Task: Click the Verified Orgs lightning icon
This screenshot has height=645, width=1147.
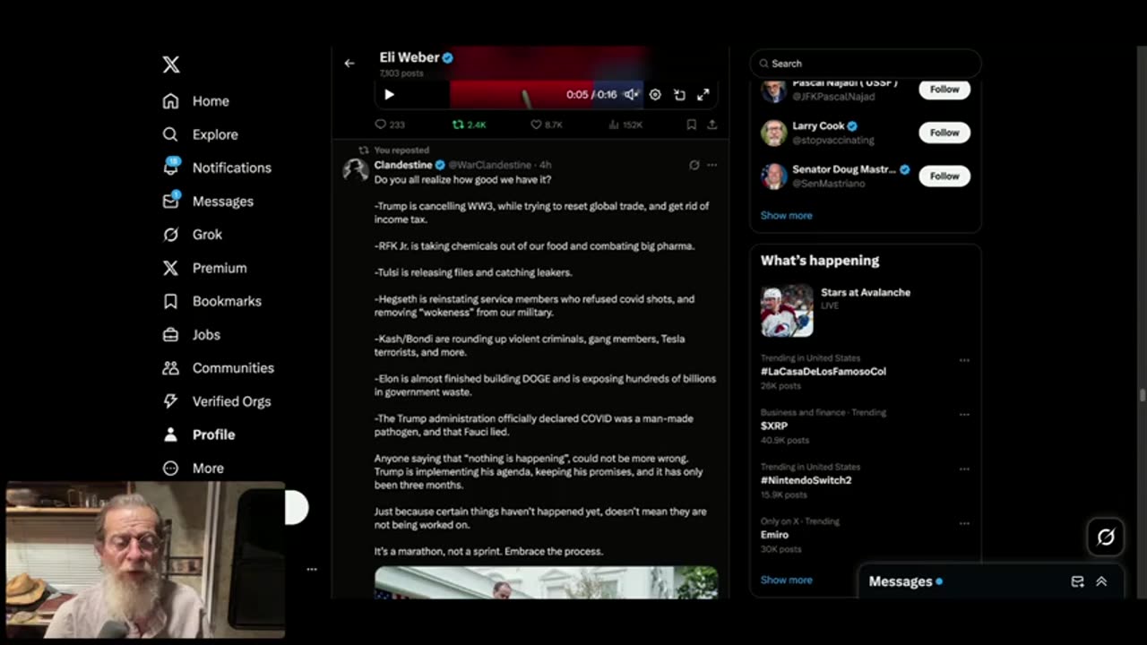Action: coord(170,401)
